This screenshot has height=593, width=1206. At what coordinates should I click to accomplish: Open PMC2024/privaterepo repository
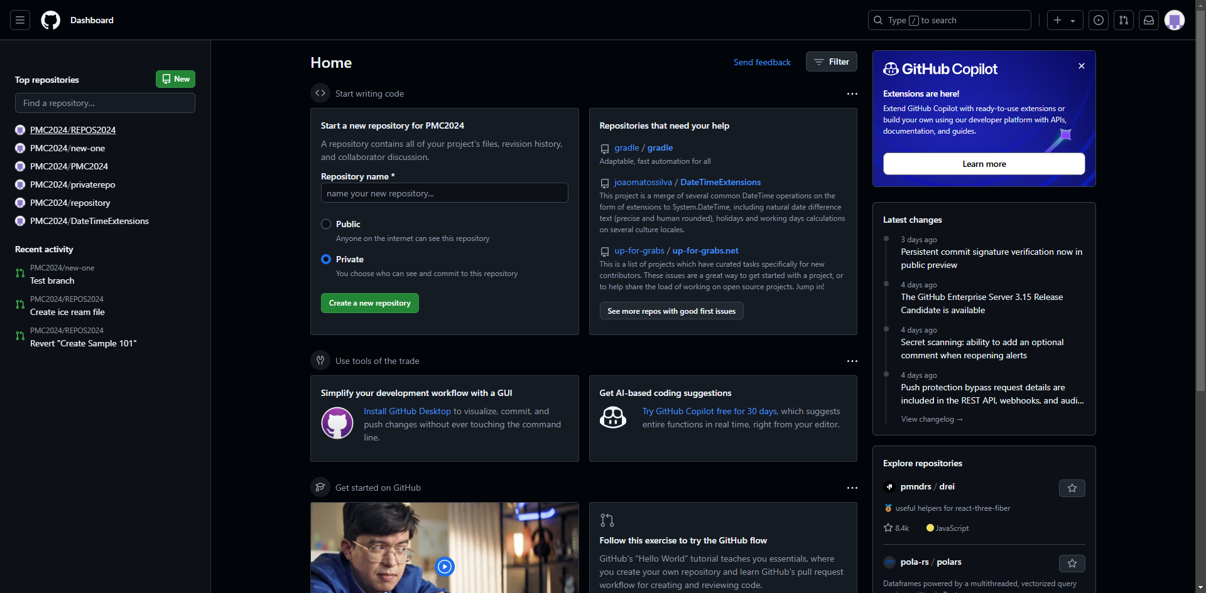click(73, 184)
